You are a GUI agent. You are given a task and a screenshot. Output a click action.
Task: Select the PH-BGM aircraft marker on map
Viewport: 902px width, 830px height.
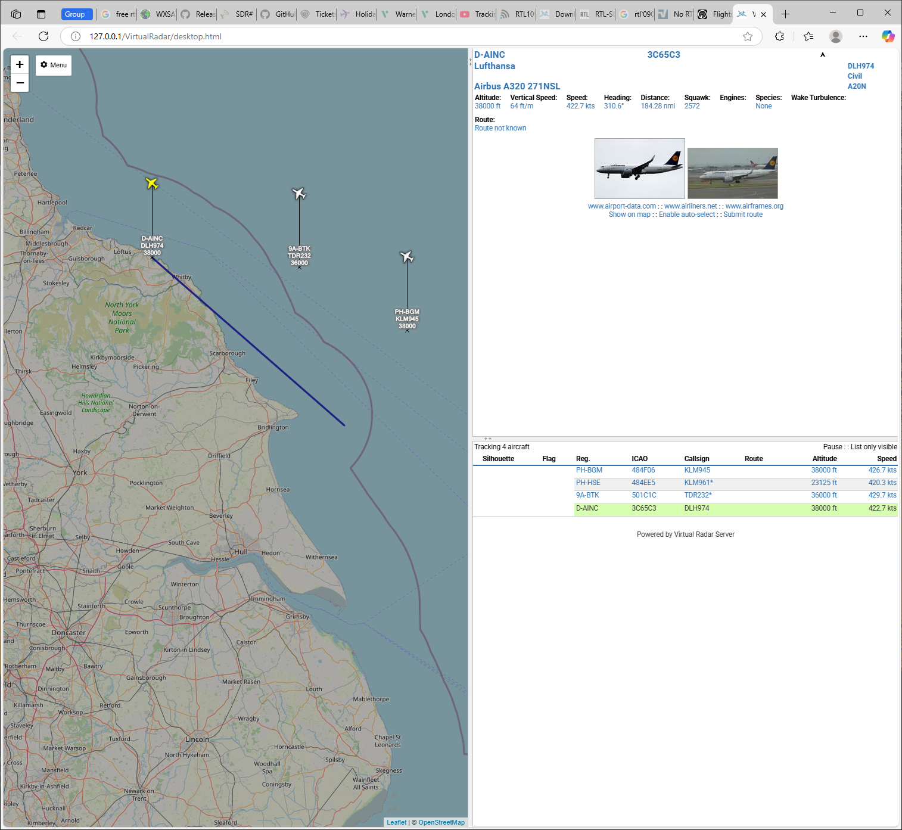point(407,257)
